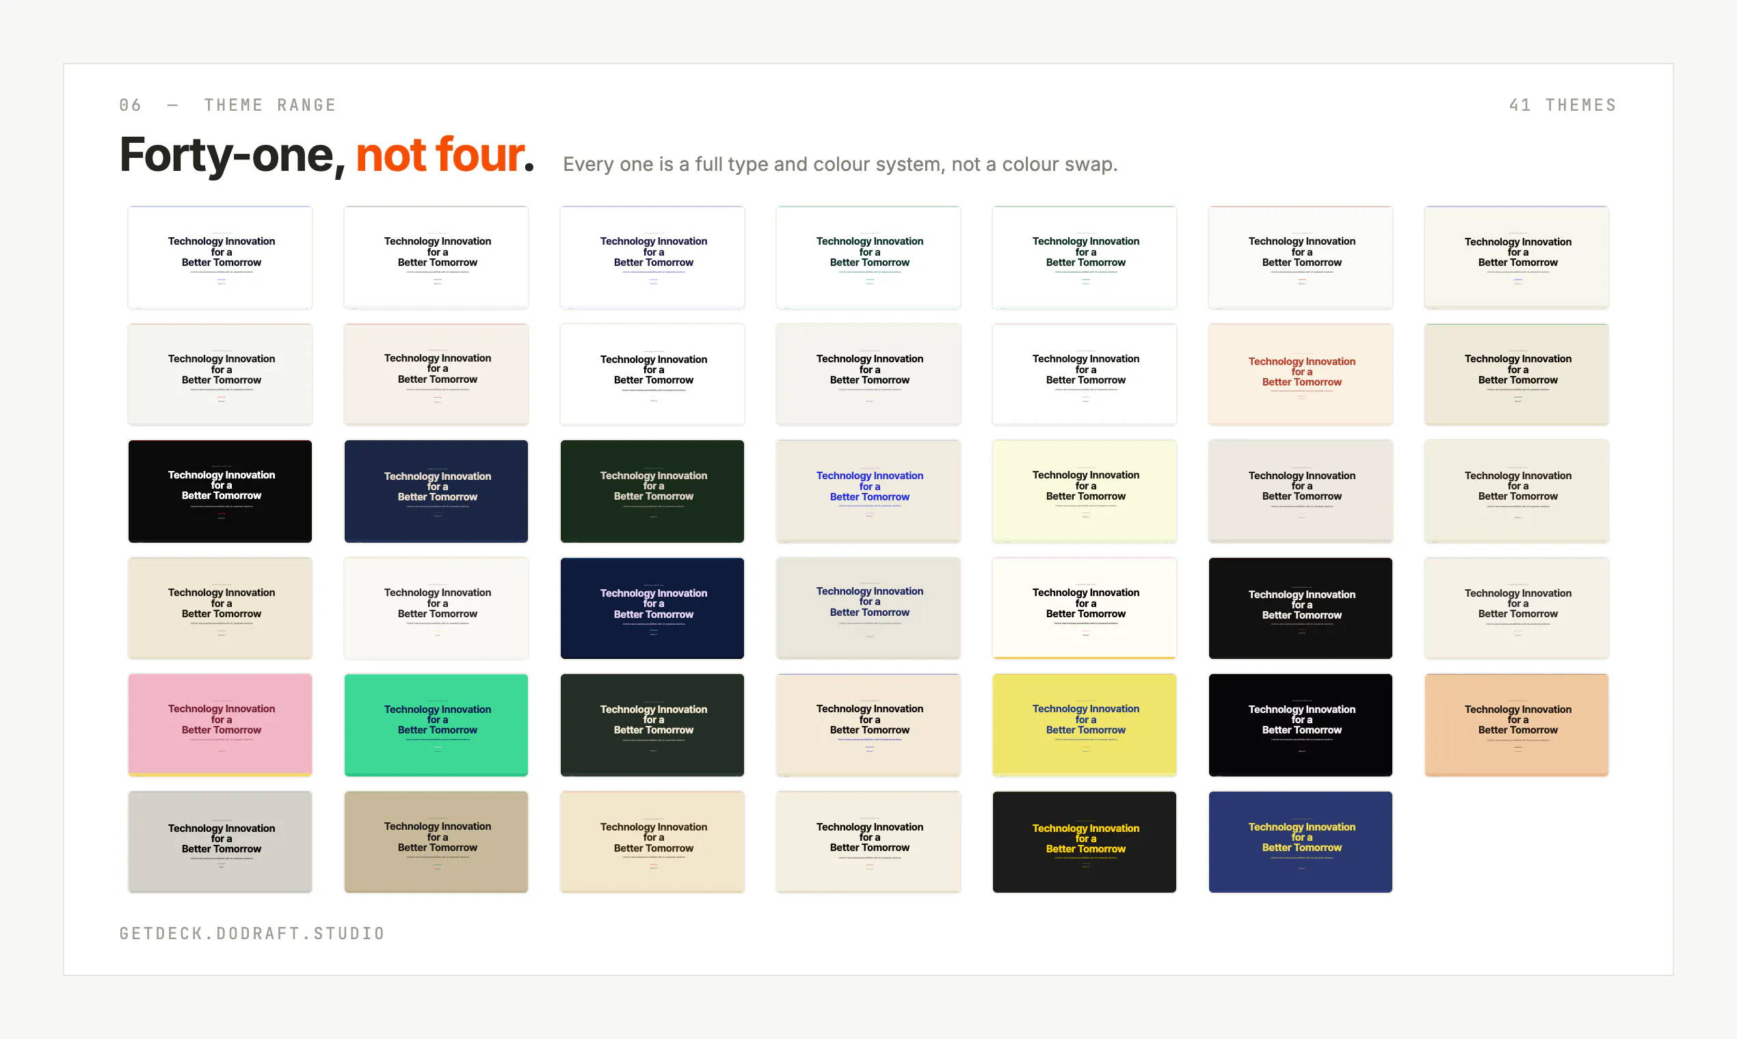
Task: Select the dark theme with yellow title text
Action: (x=1084, y=841)
